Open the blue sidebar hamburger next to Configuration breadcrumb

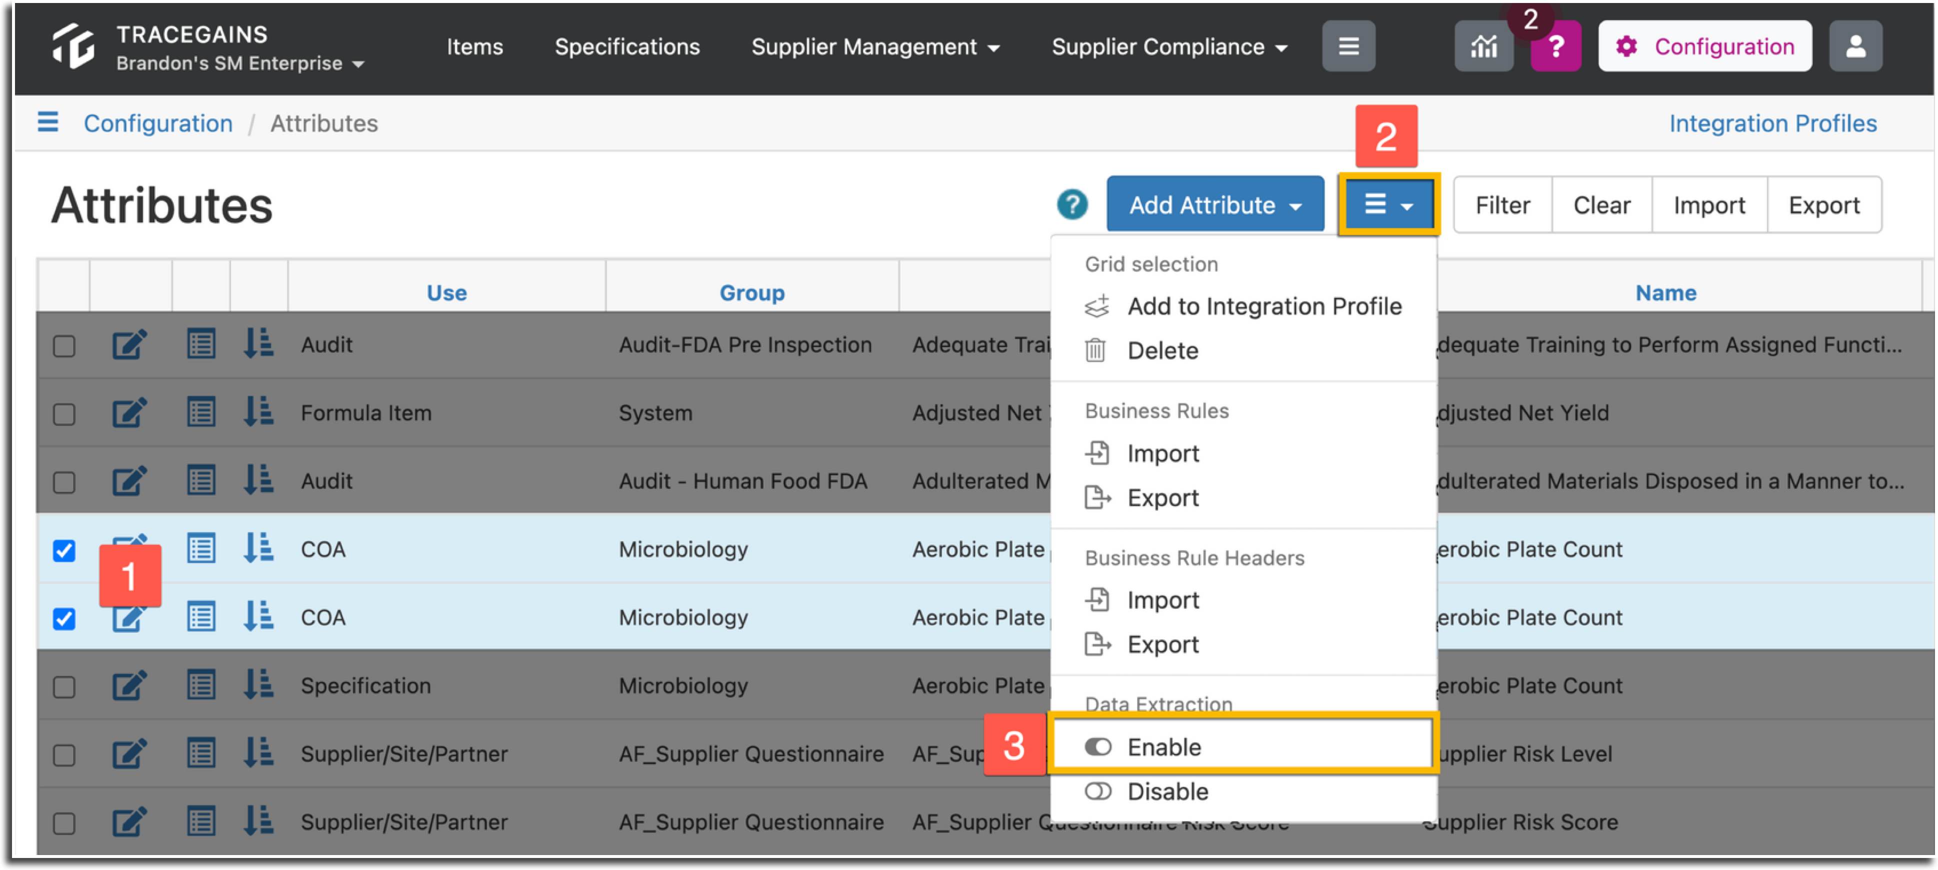pyautogui.click(x=47, y=122)
